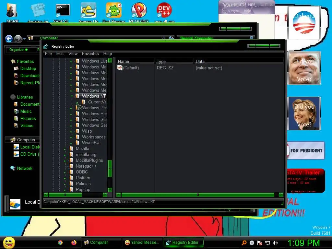Select the MozillaPlugins registry key
Image resolution: width=332 pixels, height=249 pixels.
point(89,160)
